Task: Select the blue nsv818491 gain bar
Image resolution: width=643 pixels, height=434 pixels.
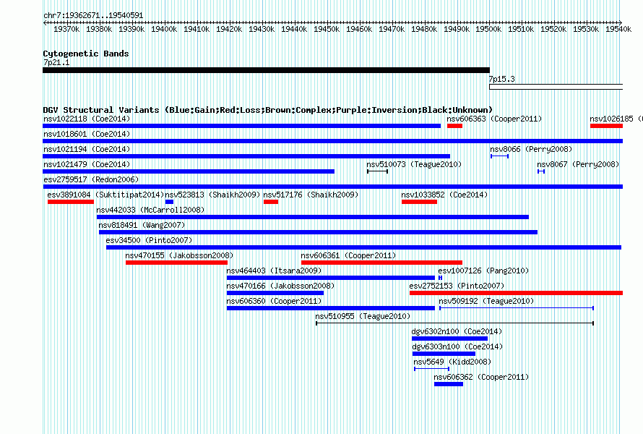Action: click(x=318, y=232)
